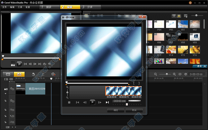This screenshot has width=208, height=130.
Task: Jump to clip start in trim dialog
Action: click(77, 102)
